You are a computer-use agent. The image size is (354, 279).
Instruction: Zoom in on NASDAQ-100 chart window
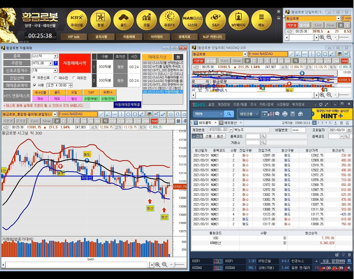(322, 95)
